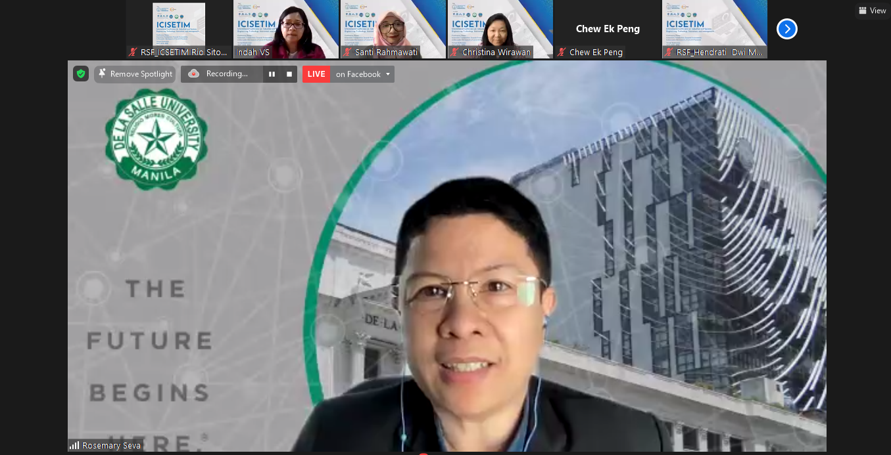Click the pin icon in Remove Spotlight
891x455 pixels.
102,74
